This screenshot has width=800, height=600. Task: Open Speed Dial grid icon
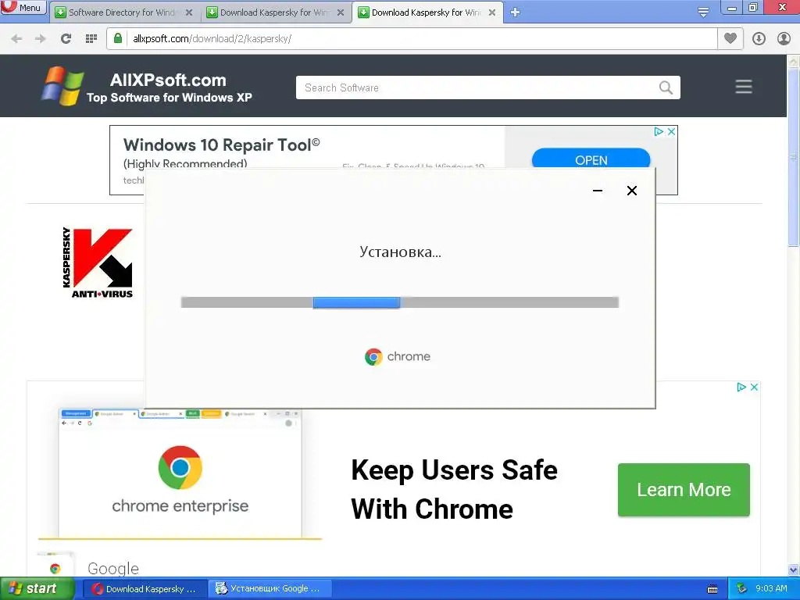click(91, 39)
